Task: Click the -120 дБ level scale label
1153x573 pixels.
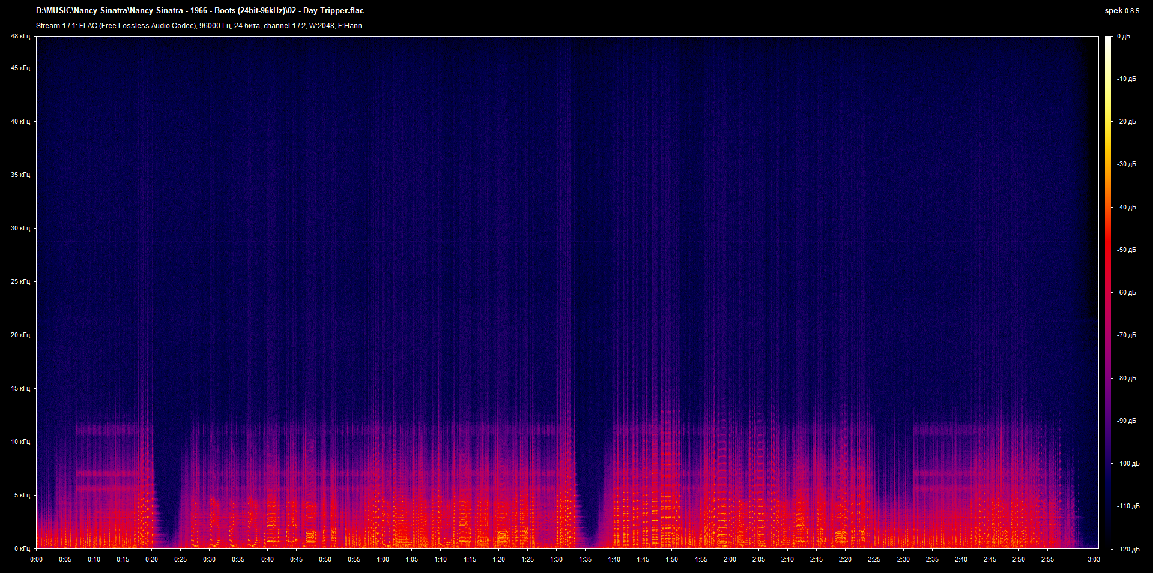Action: point(1127,549)
